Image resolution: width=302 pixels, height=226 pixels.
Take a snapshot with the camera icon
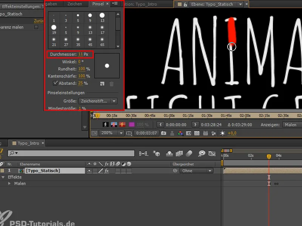click(163, 133)
